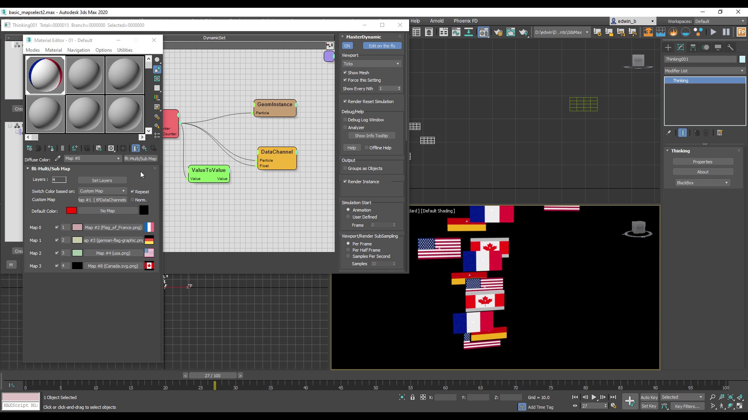This screenshot has width=748, height=420.
Task: Select the User Defined simulation start radio
Action: pos(348,217)
